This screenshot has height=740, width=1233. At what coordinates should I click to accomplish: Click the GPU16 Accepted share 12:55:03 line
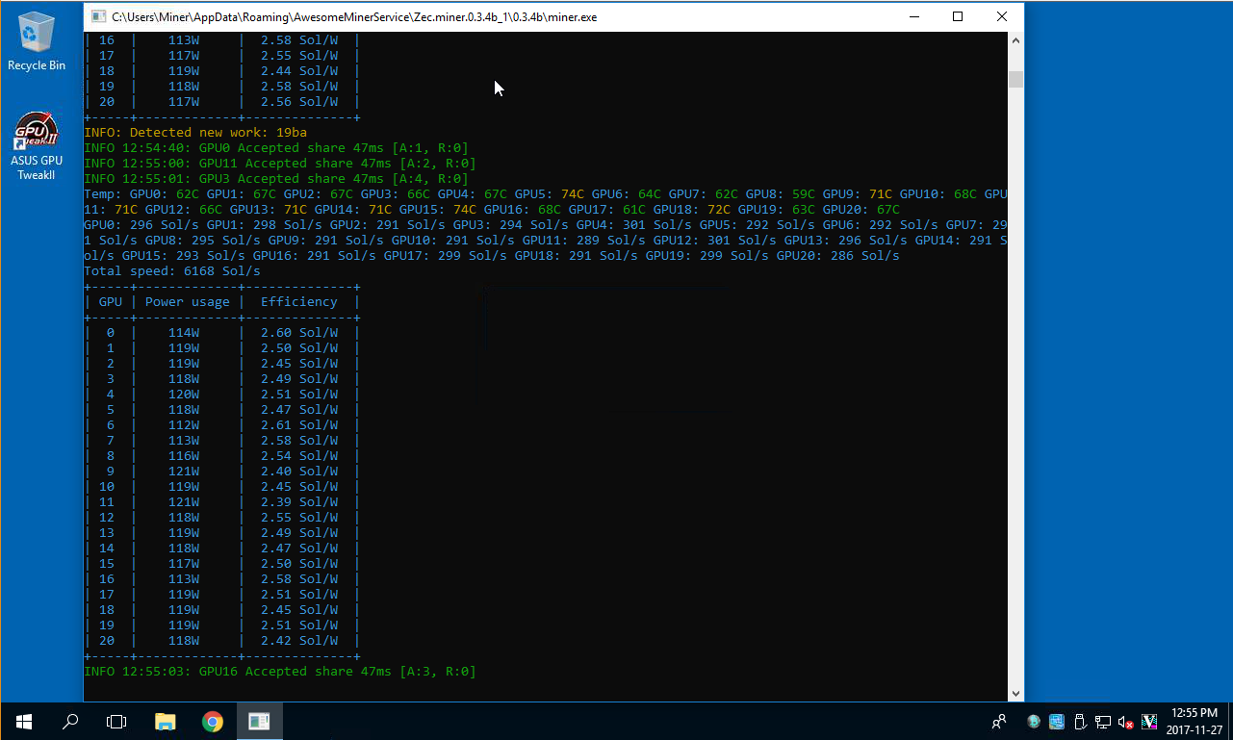(x=280, y=671)
